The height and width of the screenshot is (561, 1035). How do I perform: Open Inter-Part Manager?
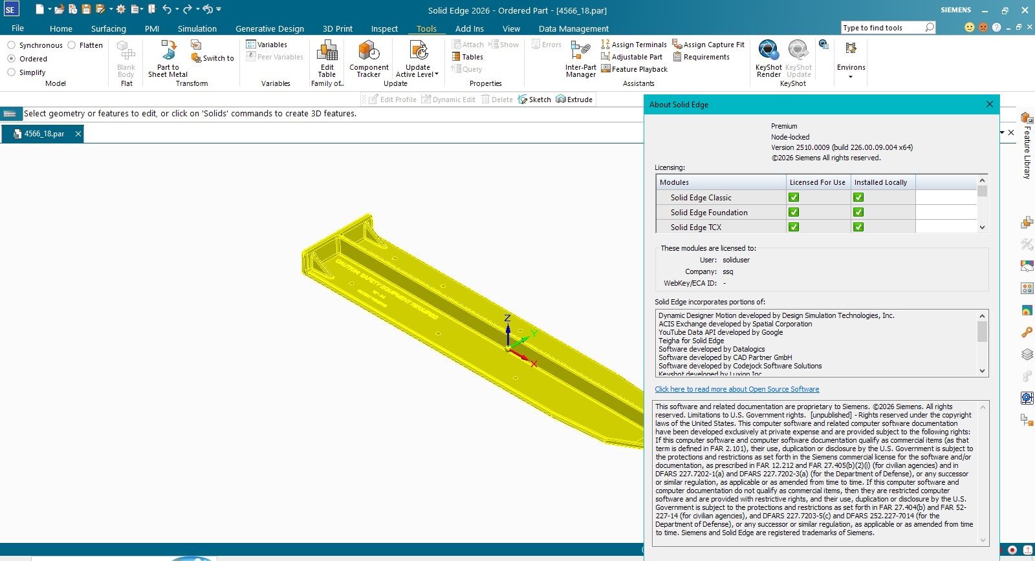[x=581, y=59]
